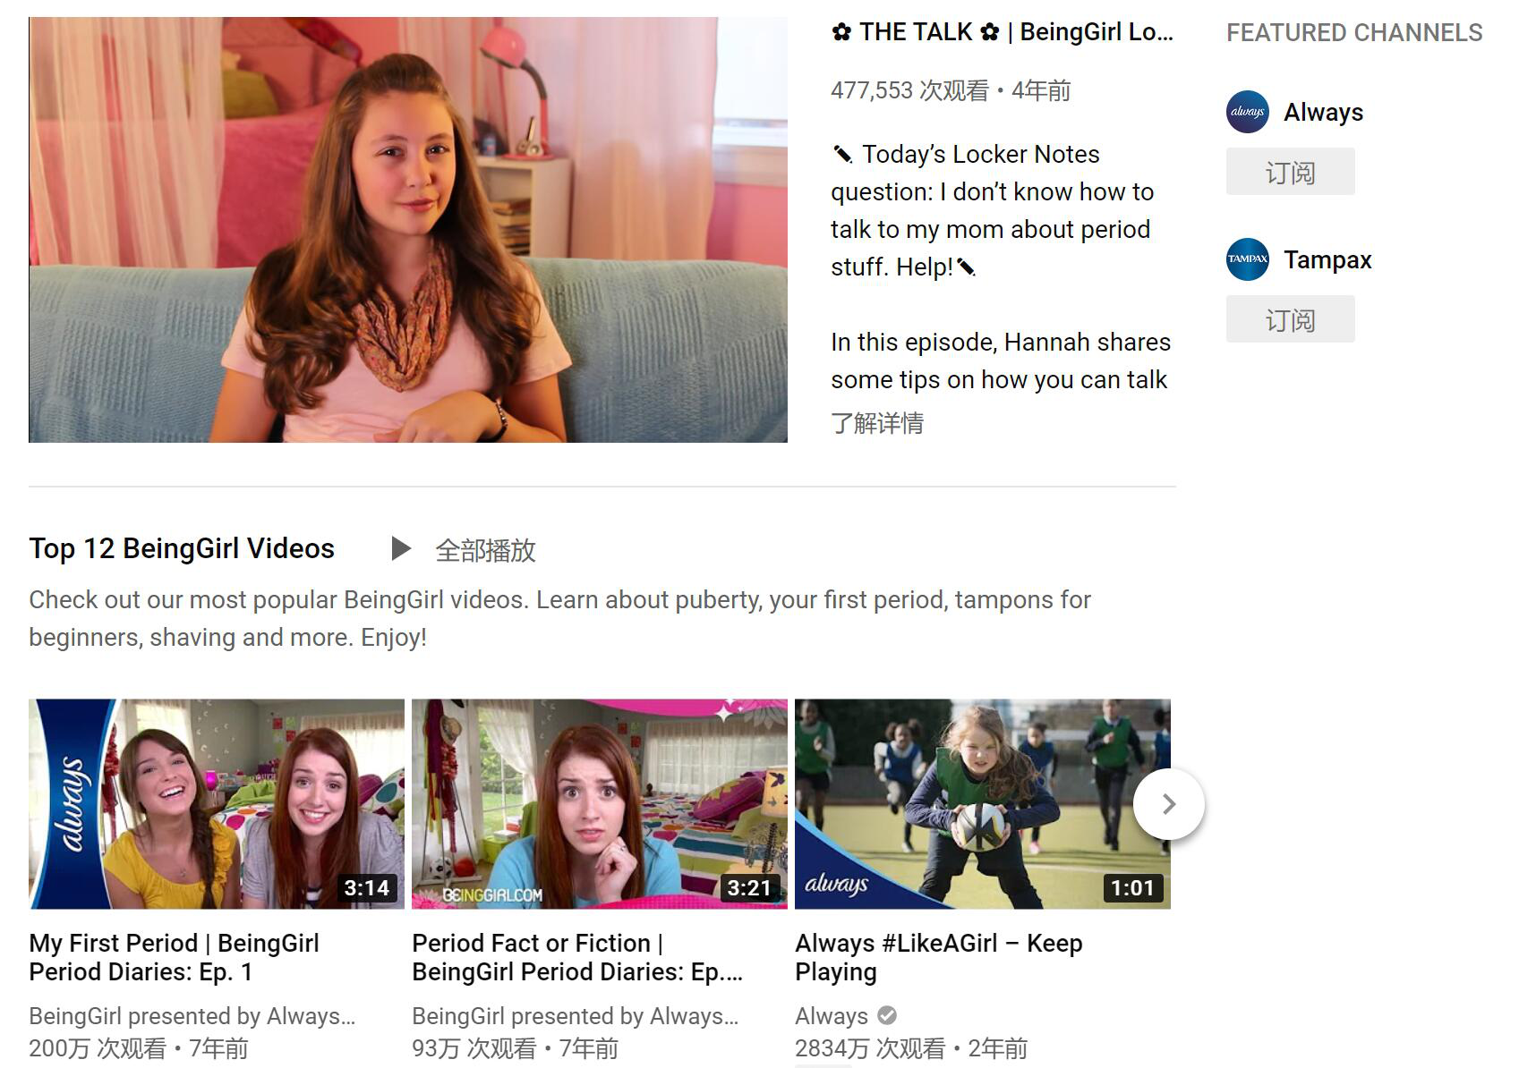This screenshot has width=1519, height=1068.
Task: Click Tampax channel name in Featured Channels
Action: point(1327,259)
